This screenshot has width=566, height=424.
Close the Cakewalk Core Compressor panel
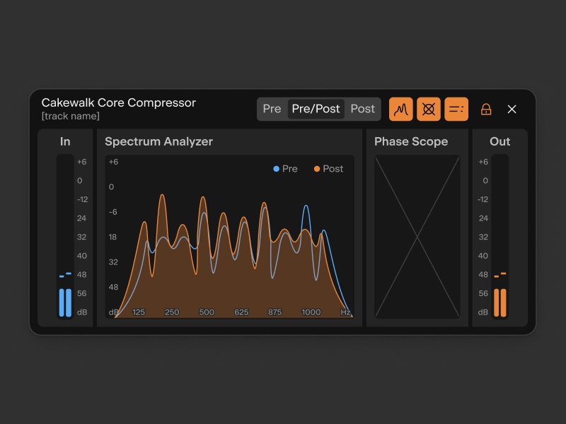tap(512, 110)
